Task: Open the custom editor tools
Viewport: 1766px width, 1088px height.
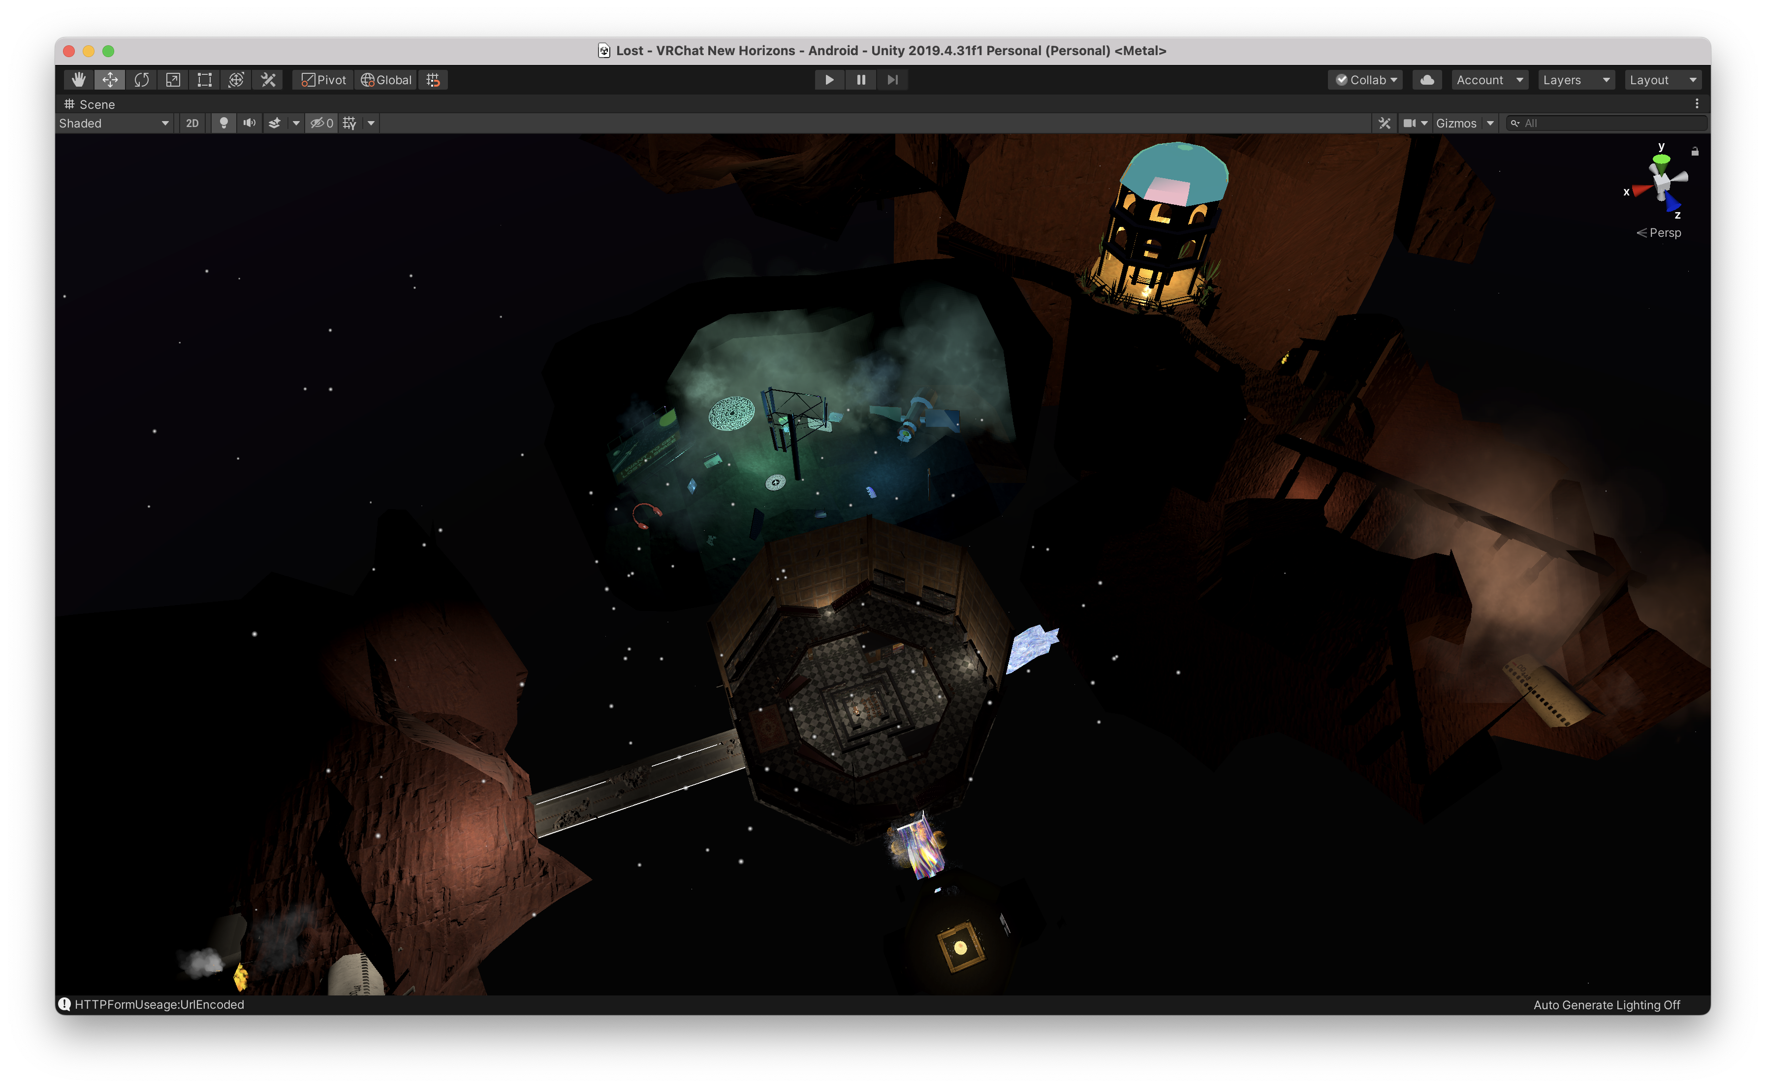Action: tap(268, 80)
